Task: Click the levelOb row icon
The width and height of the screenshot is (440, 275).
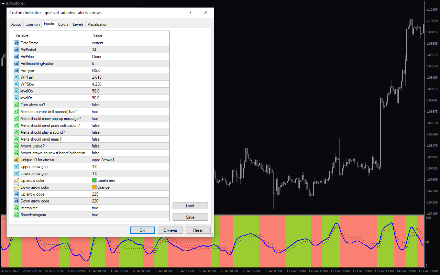Action: pos(16,91)
